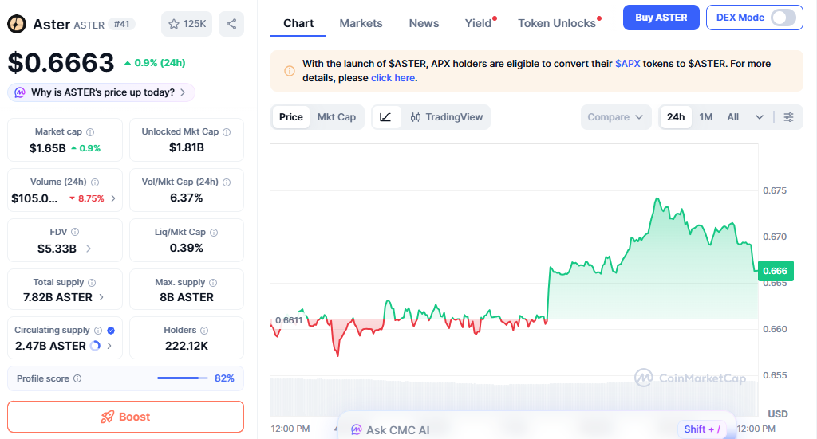Click the Profile score progress bar
817x439 pixels.
183,378
